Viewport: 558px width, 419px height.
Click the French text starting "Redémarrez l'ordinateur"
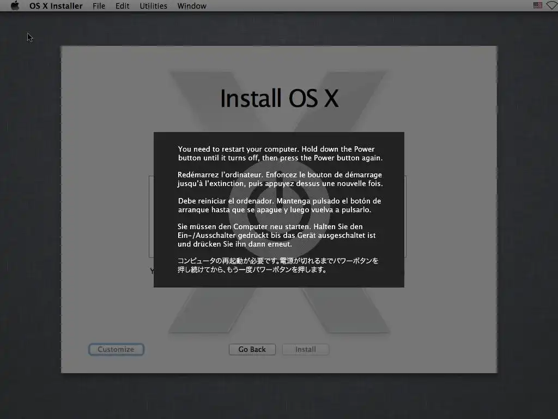(x=280, y=179)
